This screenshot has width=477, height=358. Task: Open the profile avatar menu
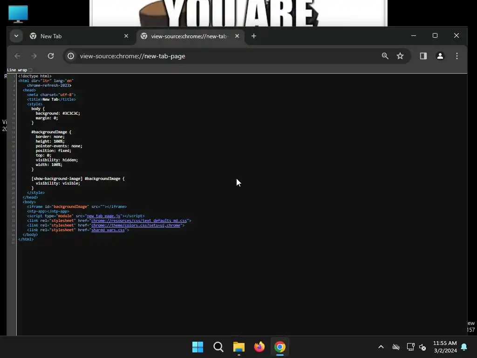coord(440,56)
